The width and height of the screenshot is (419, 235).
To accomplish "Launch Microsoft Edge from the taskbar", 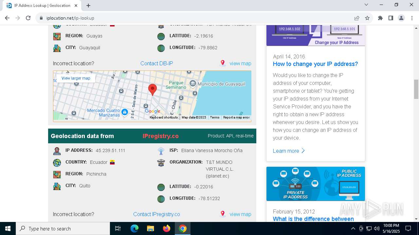I will tap(135, 228).
